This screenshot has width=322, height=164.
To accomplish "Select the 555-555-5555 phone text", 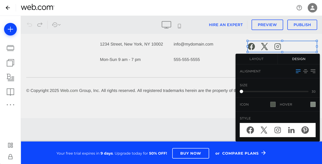I will (x=187, y=60).
